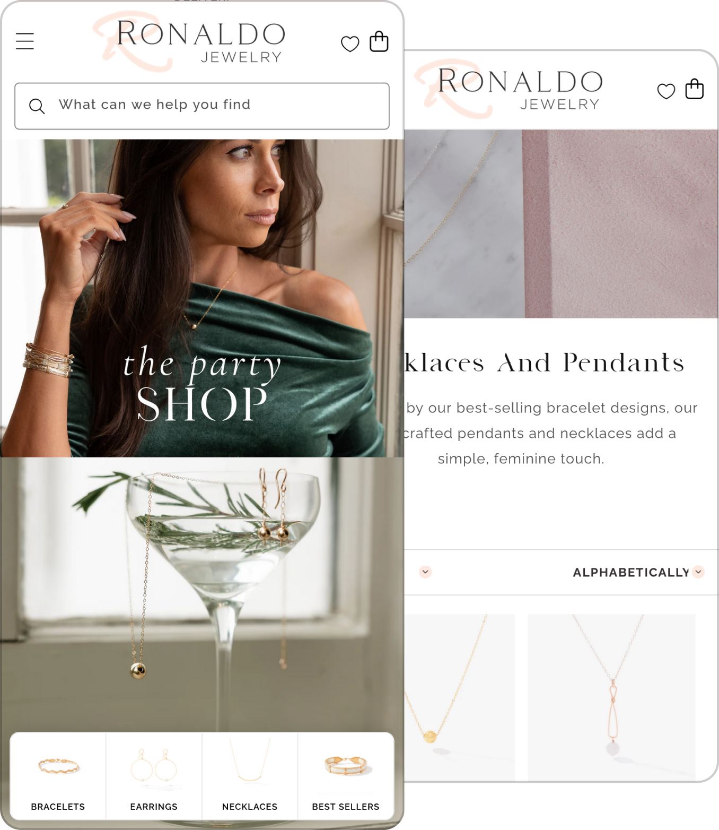Screen dimensions: 719x830
Task: Open the Necklaces category tile
Action: click(x=250, y=776)
